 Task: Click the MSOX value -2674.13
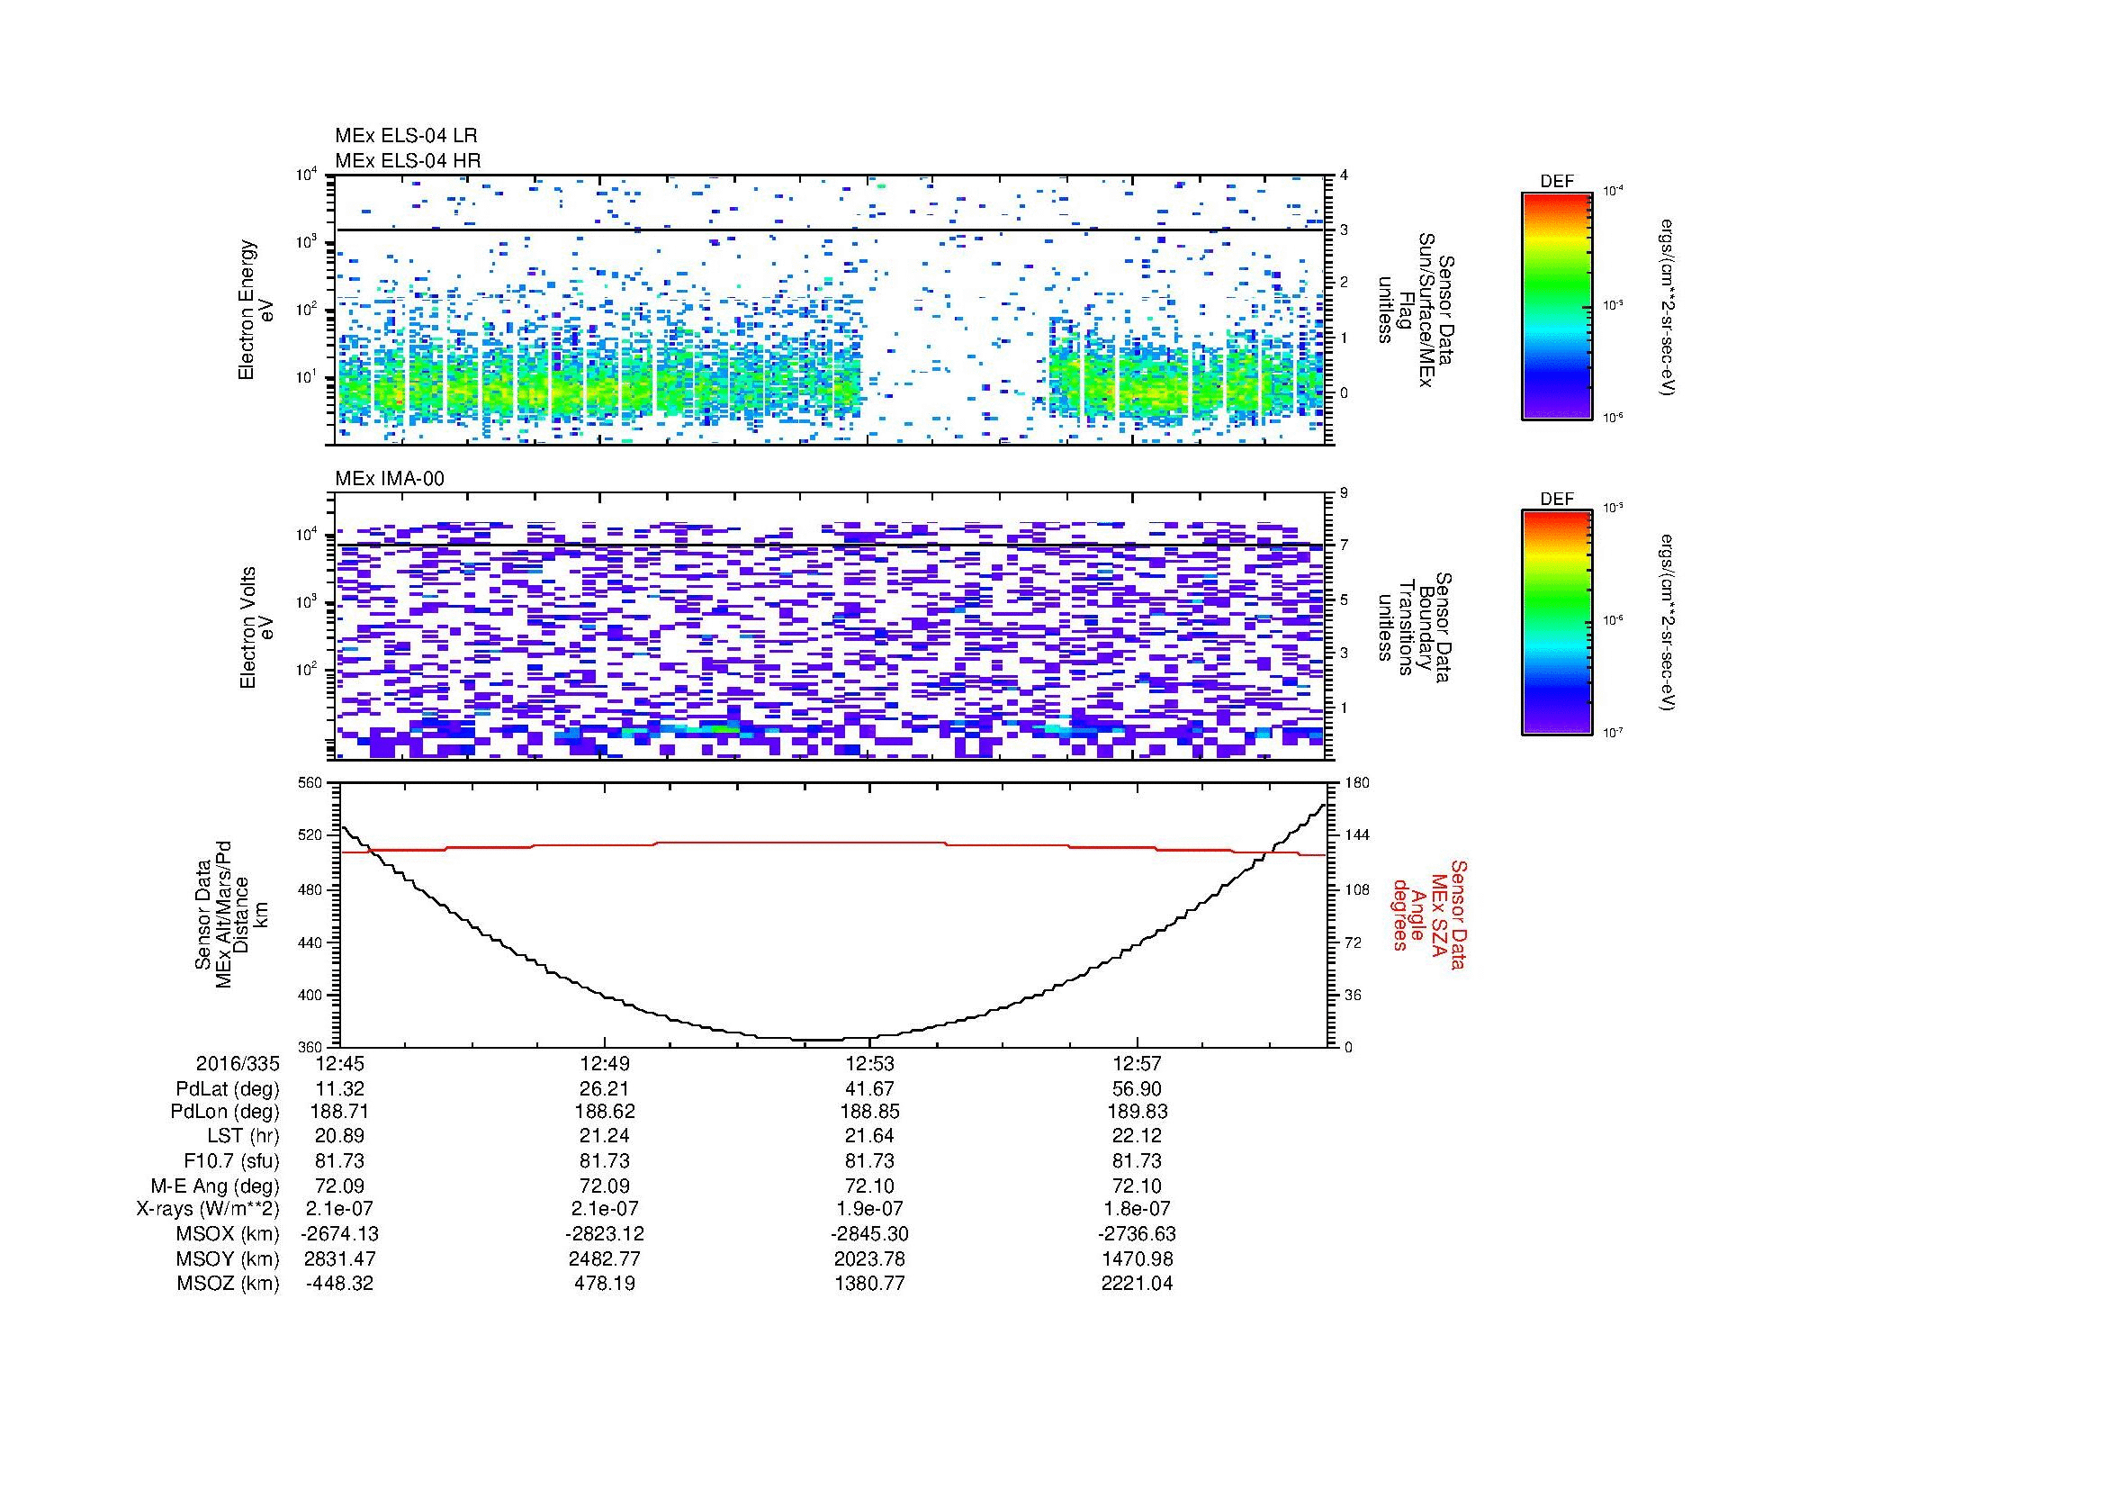pyautogui.click(x=339, y=1234)
